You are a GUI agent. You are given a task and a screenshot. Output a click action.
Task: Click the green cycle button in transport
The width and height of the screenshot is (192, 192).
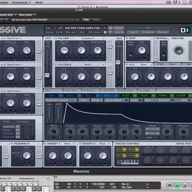pyautogui.click(x=177, y=185)
